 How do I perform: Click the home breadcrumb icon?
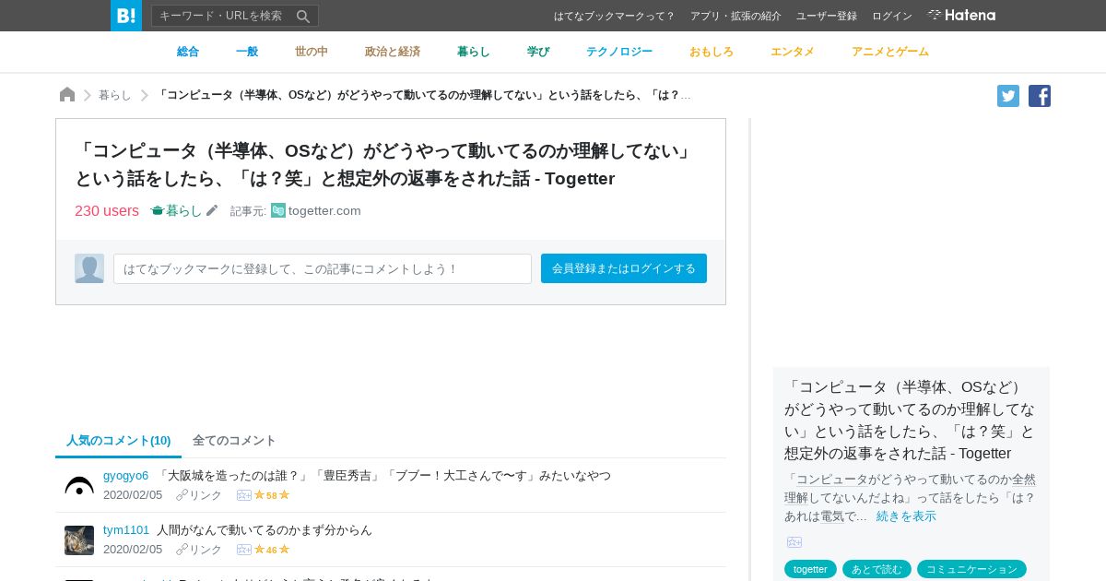coord(67,94)
